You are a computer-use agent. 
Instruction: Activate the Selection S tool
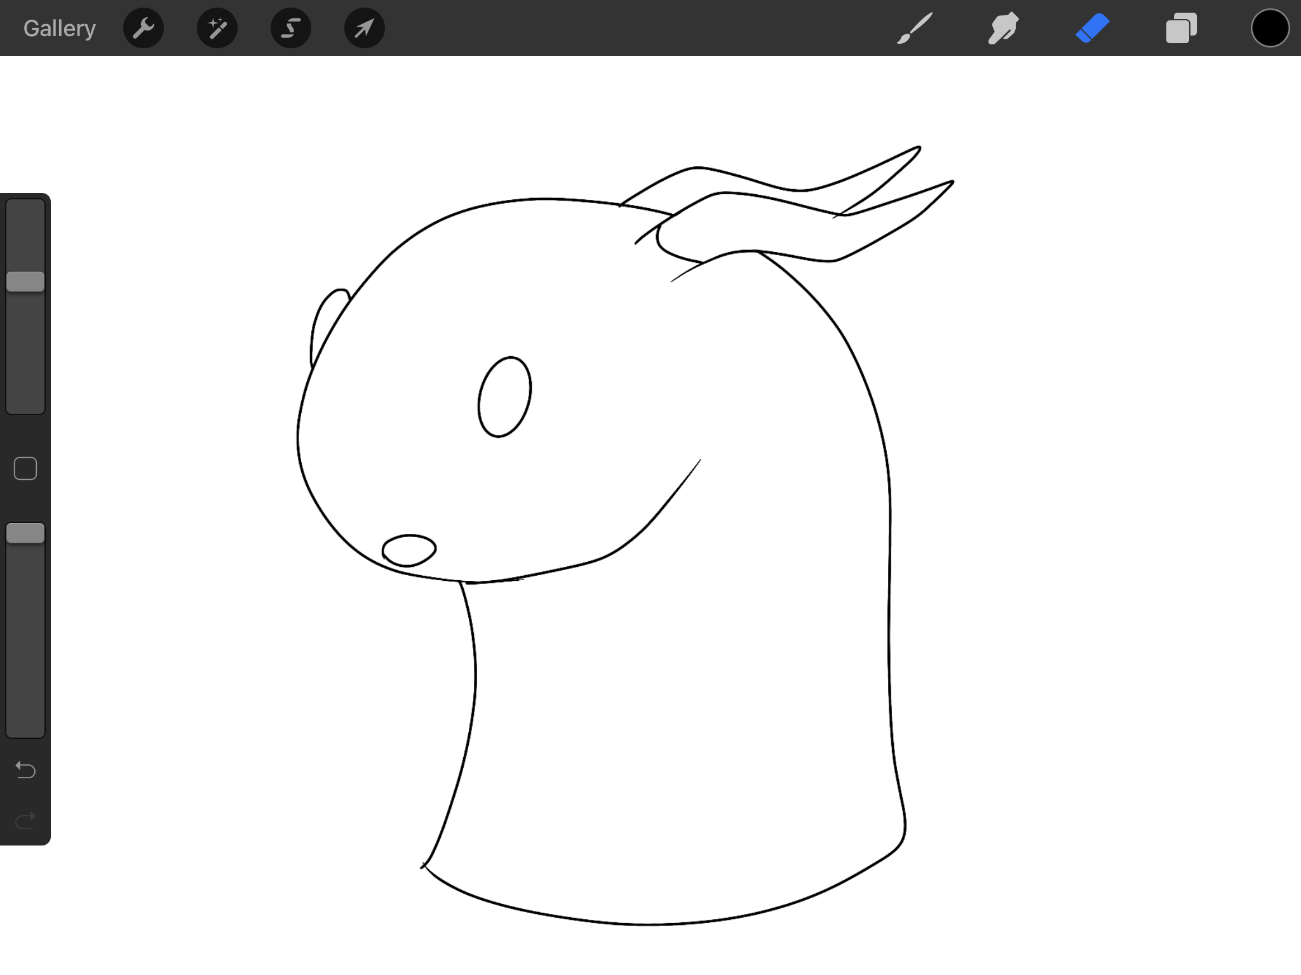[291, 29]
